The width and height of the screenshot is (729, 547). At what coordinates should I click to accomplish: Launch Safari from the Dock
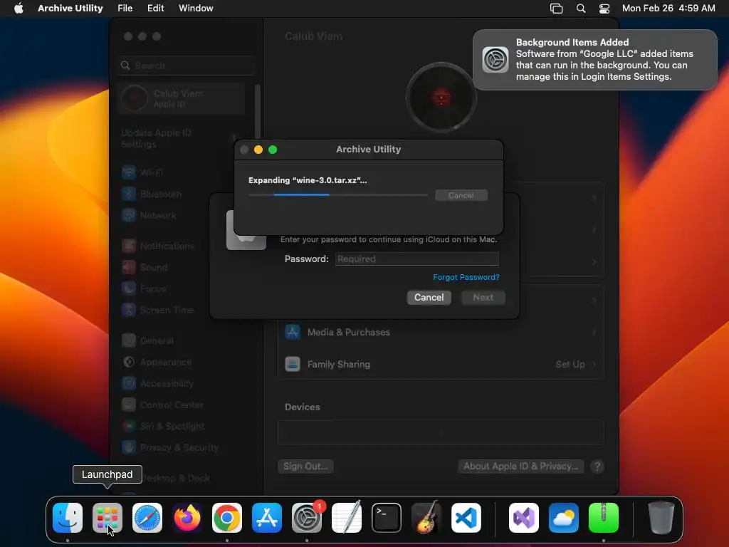click(147, 518)
